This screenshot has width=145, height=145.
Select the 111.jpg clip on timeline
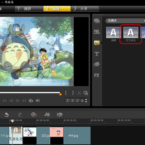pos(4,135)
